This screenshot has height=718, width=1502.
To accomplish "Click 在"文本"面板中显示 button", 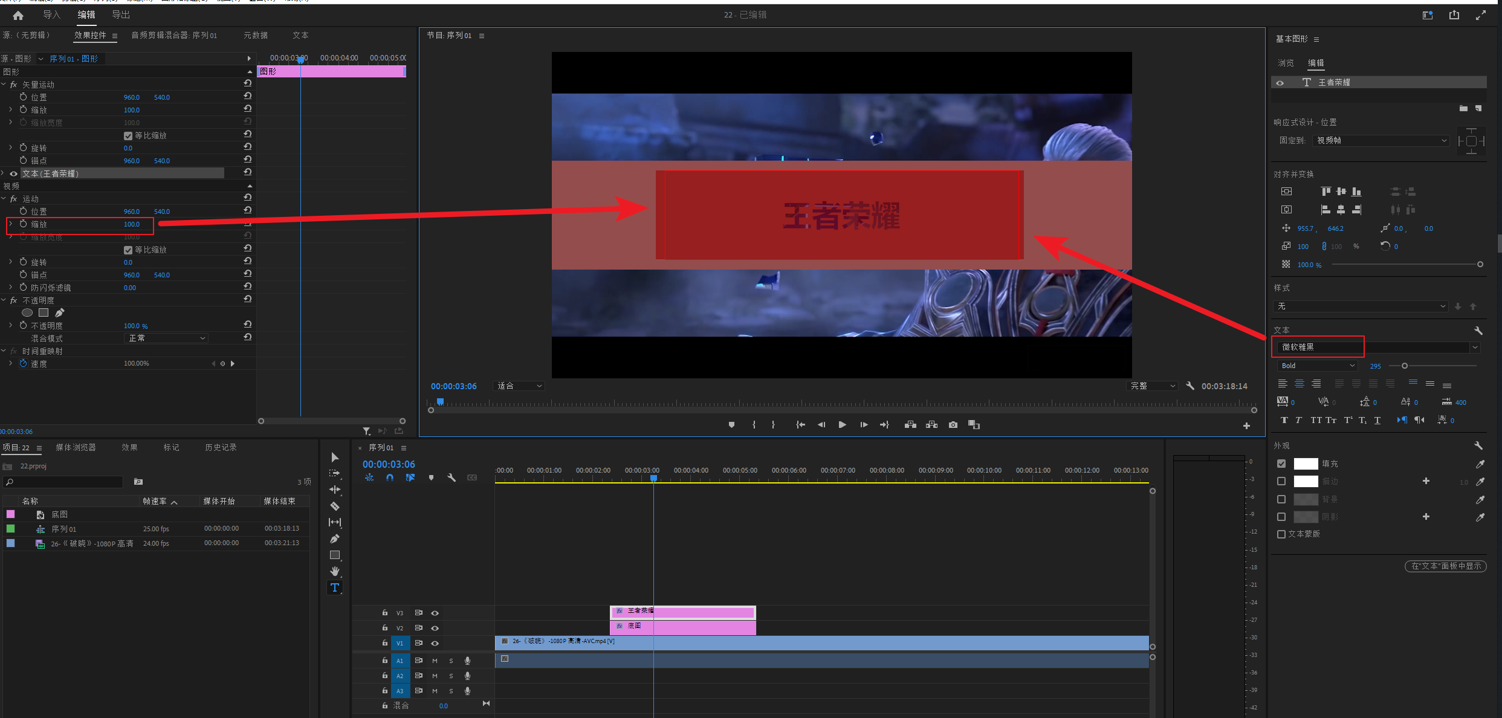I will [1445, 566].
